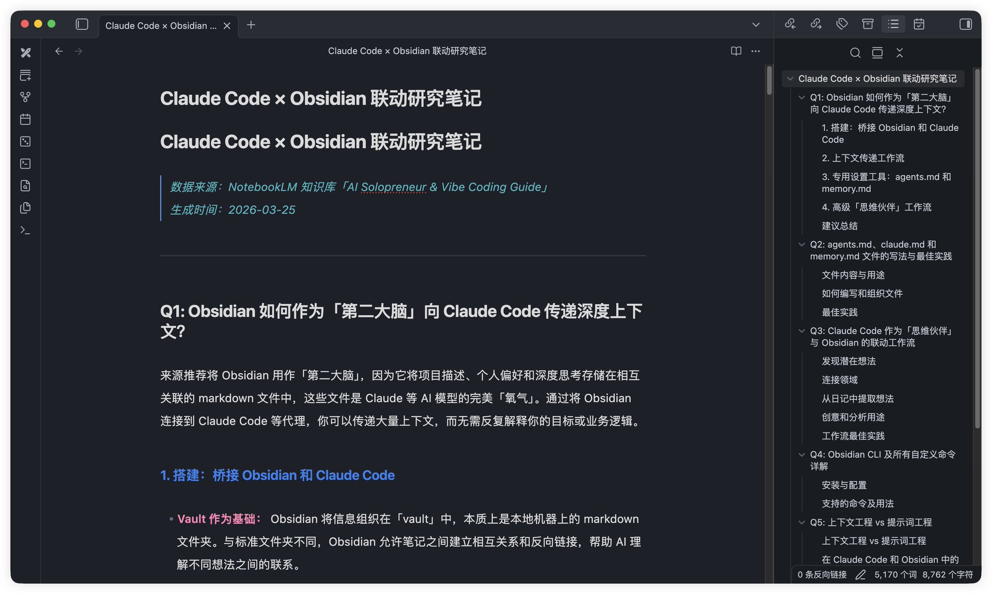Toggle the right sidebar

(x=965, y=24)
